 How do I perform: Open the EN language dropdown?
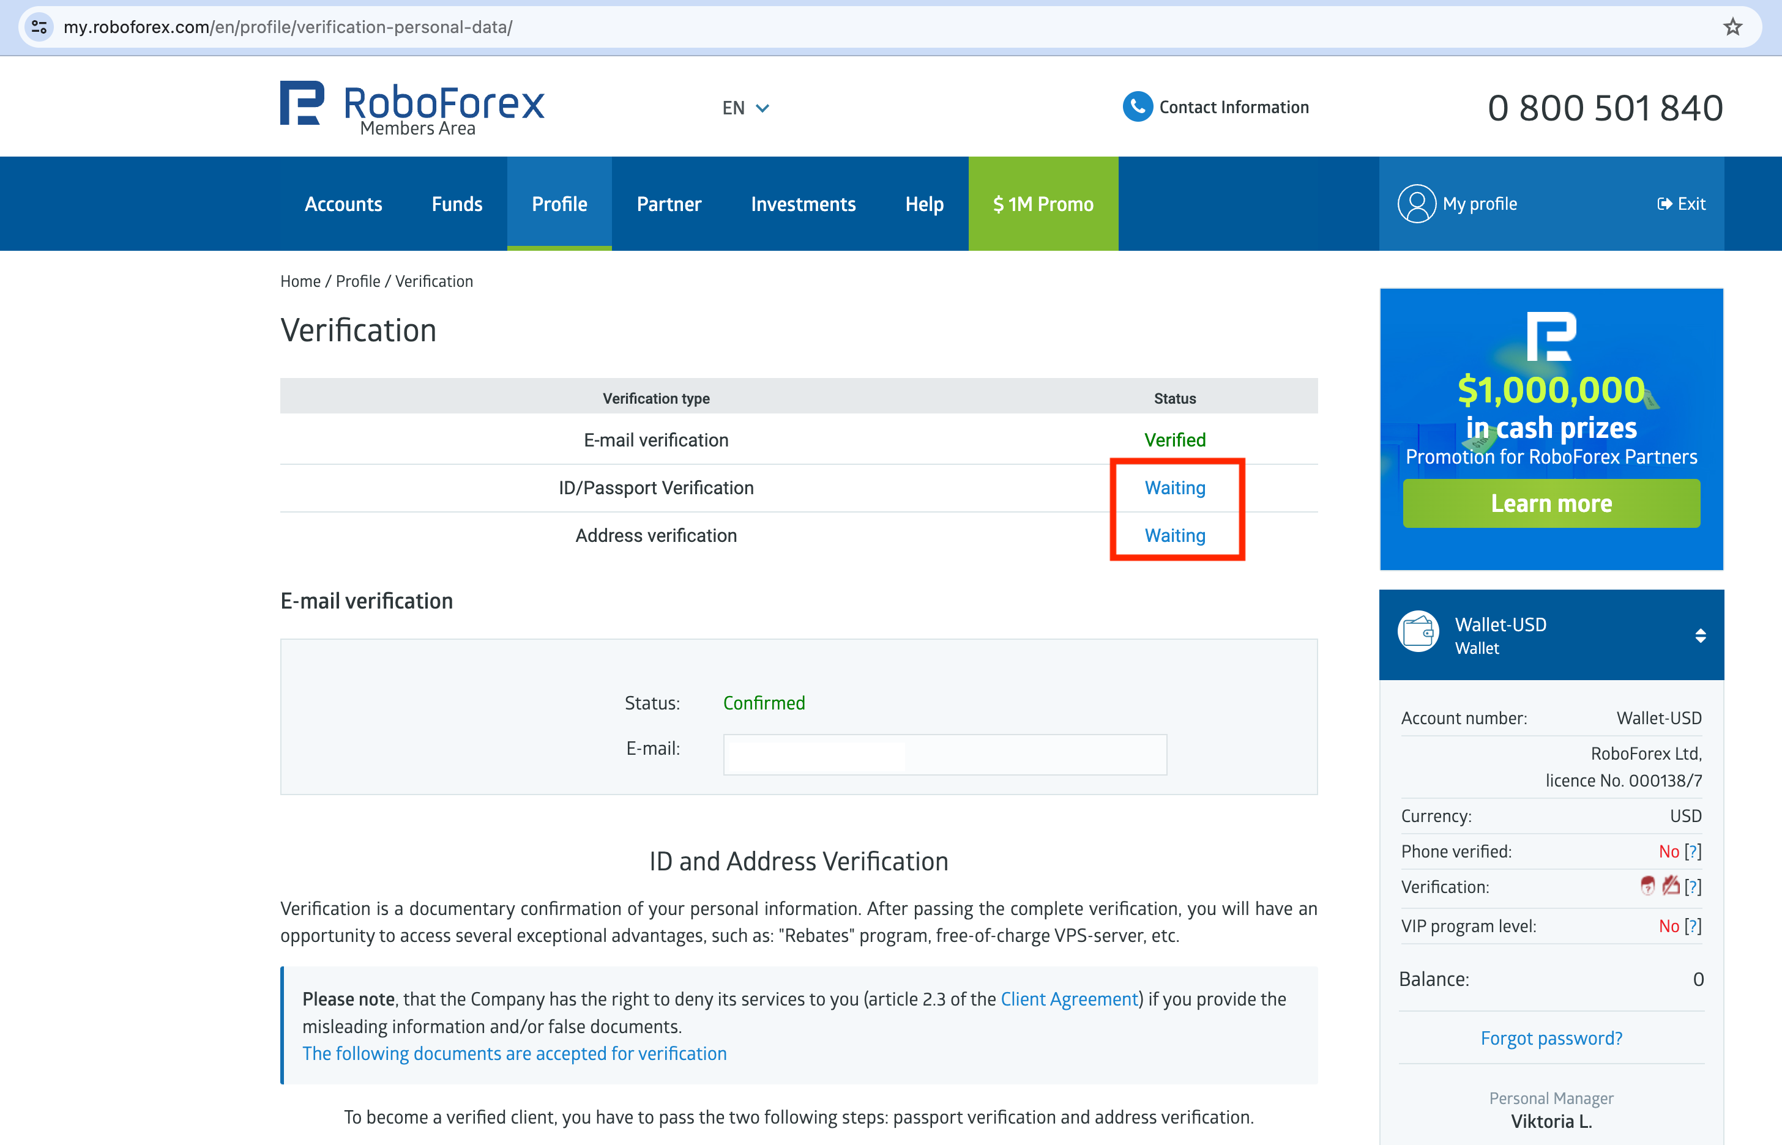[745, 108]
